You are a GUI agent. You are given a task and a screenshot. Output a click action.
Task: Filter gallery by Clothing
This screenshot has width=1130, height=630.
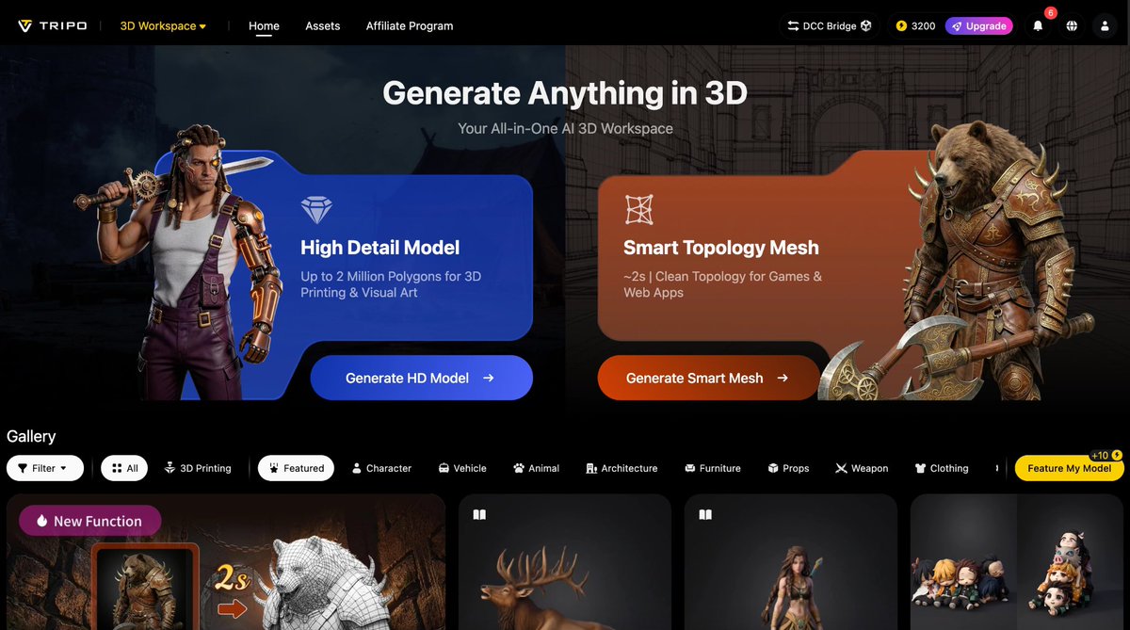click(x=942, y=468)
